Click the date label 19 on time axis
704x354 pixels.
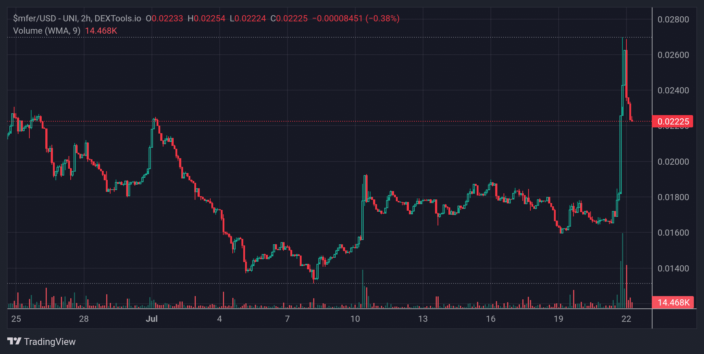(x=558, y=319)
